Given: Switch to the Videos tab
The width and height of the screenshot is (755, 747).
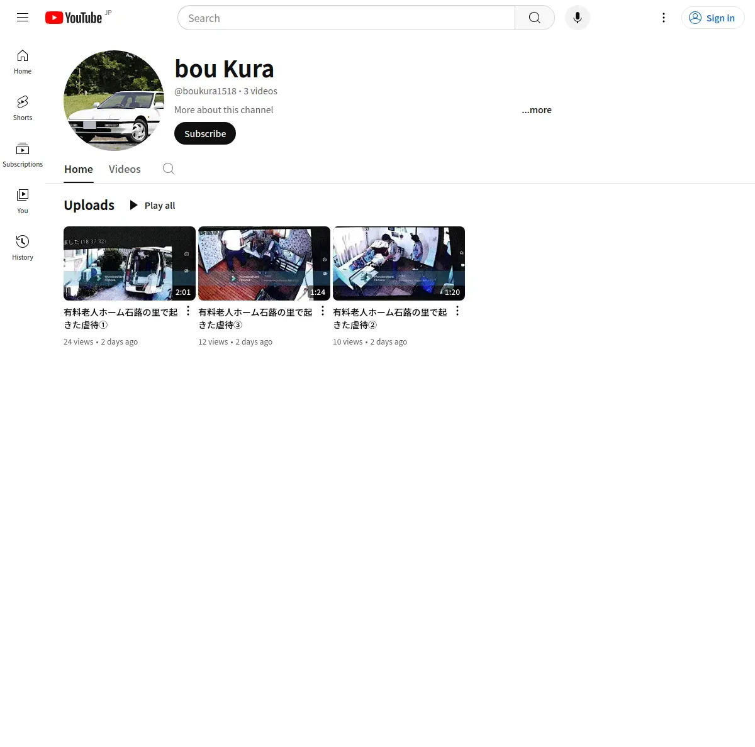Looking at the screenshot, I should [125, 169].
